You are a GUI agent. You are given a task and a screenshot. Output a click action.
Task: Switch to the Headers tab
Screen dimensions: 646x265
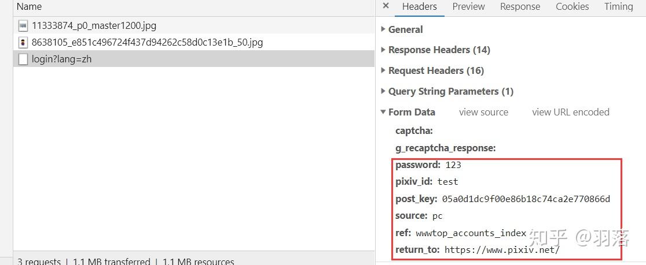tap(419, 6)
